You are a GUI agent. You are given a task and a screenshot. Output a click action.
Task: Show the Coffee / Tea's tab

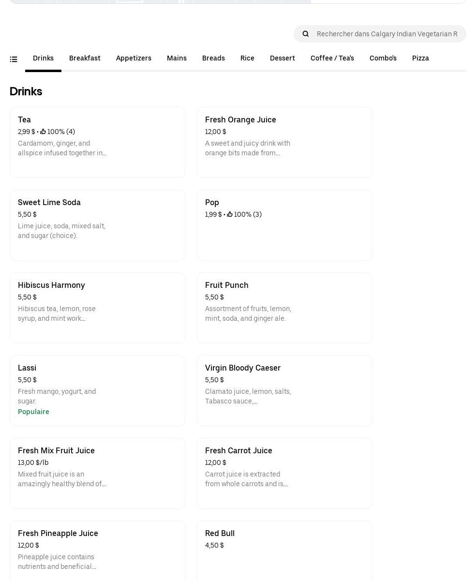pos(332,58)
